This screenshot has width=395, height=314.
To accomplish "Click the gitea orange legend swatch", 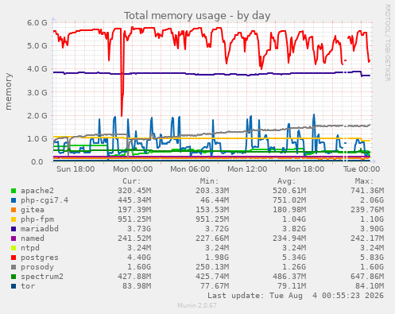I will point(14,210).
